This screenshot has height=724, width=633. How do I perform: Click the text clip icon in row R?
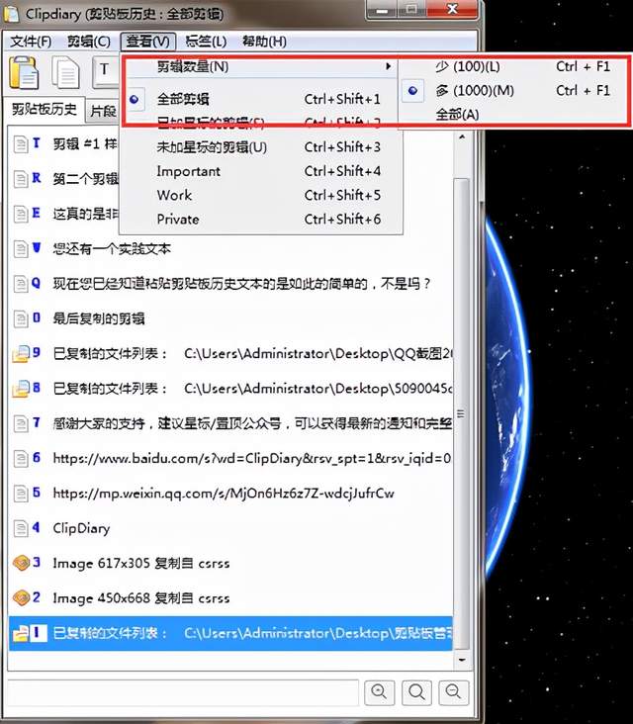[x=21, y=179]
